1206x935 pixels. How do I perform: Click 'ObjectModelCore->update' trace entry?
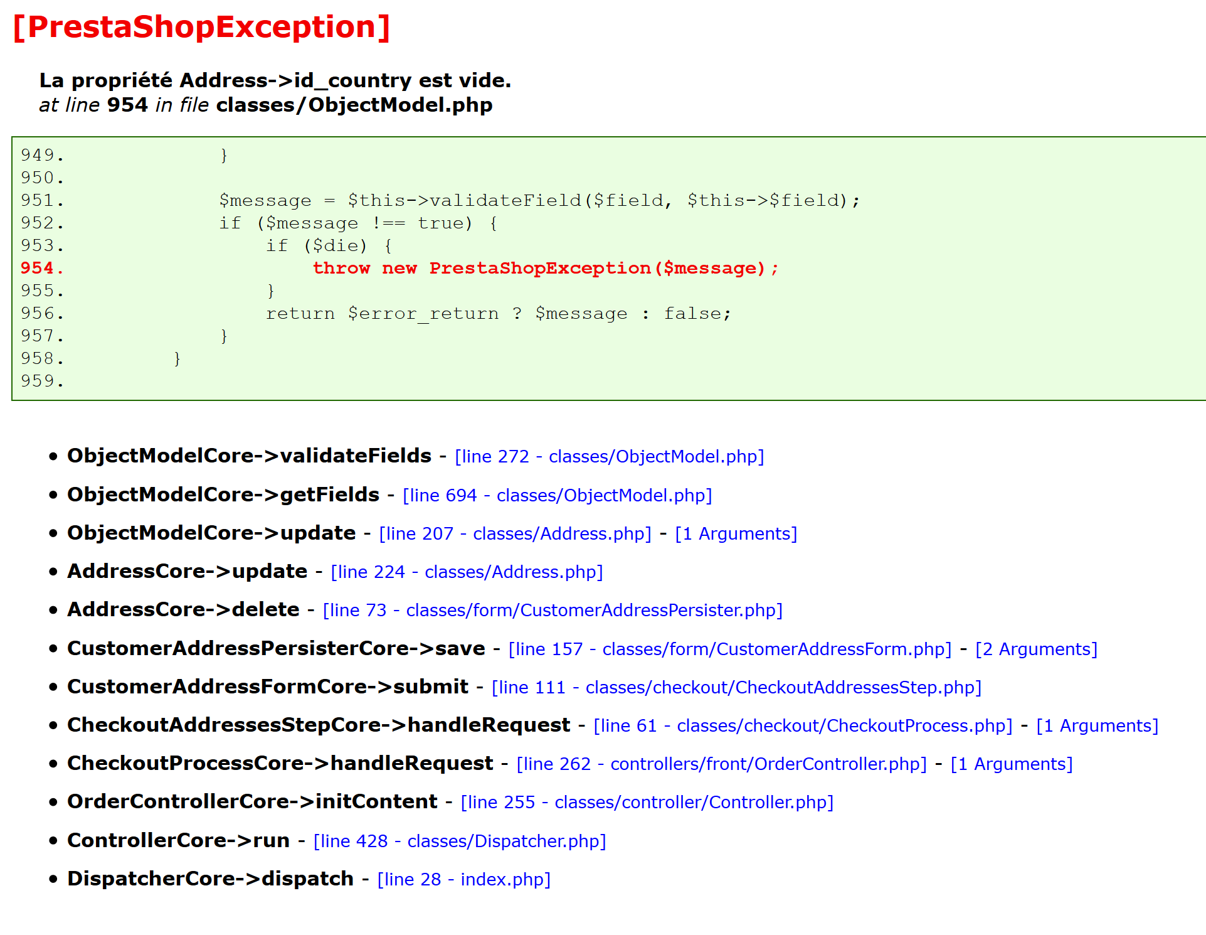[x=212, y=533]
